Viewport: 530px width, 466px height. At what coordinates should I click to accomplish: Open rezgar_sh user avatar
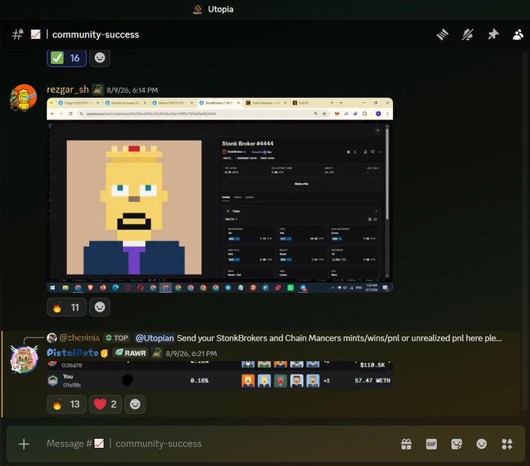(23, 97)
